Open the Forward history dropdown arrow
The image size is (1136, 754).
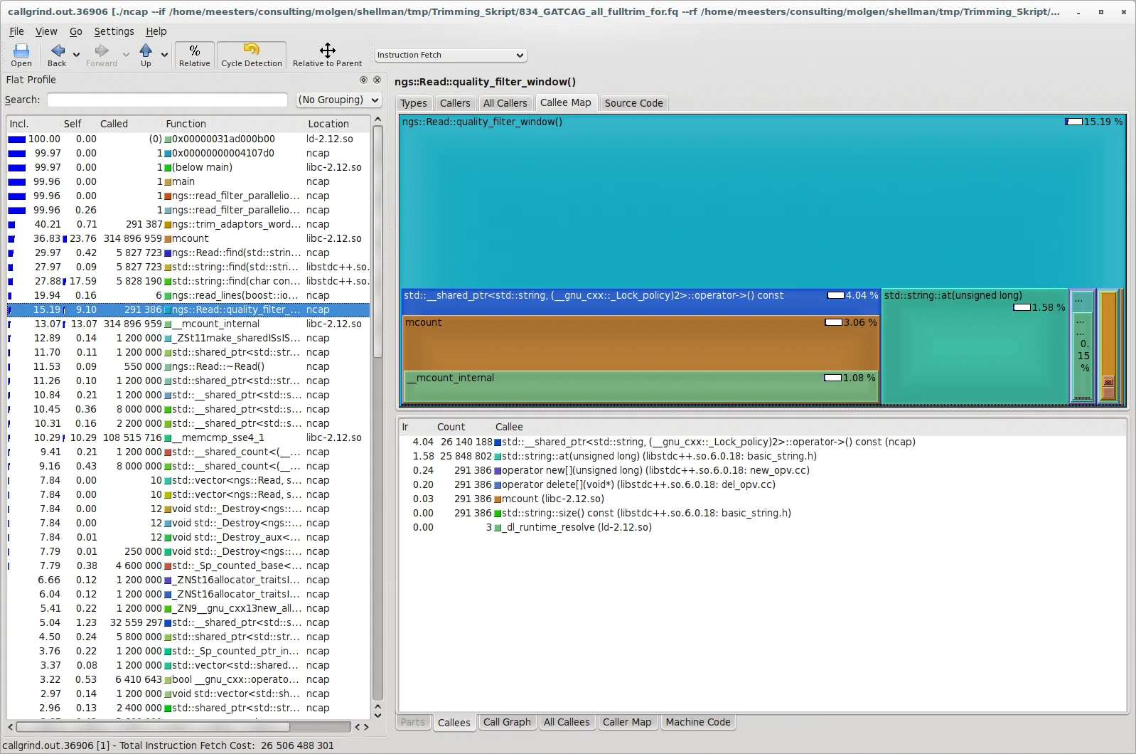click(126, 55)
